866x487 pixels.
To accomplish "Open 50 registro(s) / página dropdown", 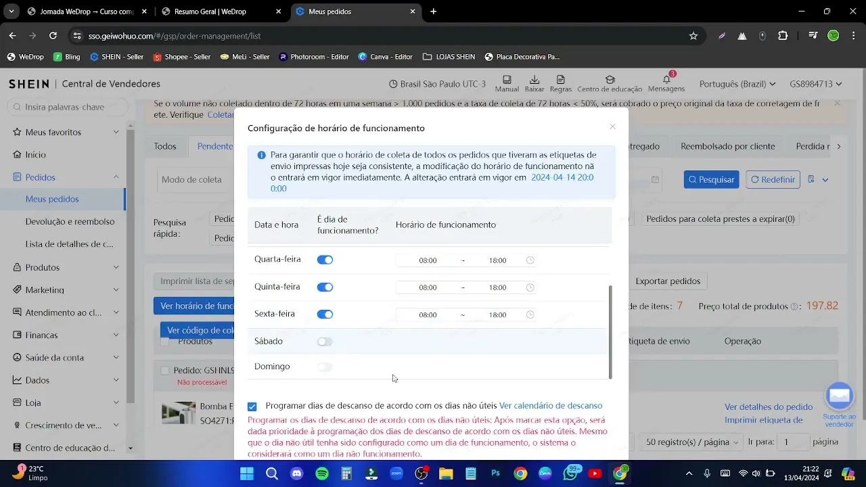I will [692, 442].
